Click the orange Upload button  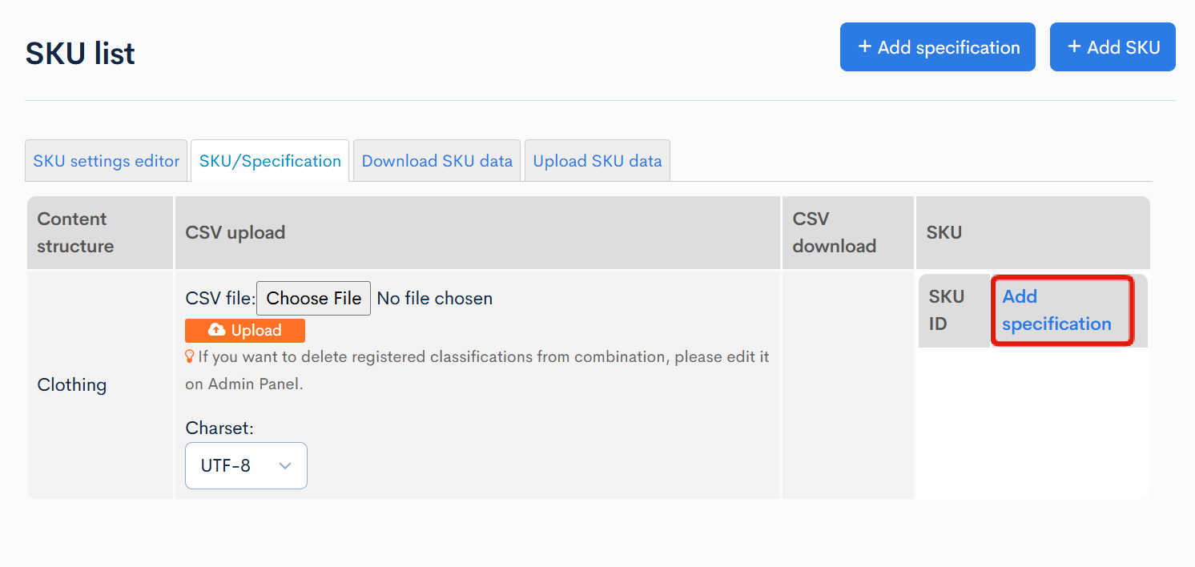(245, 330)
